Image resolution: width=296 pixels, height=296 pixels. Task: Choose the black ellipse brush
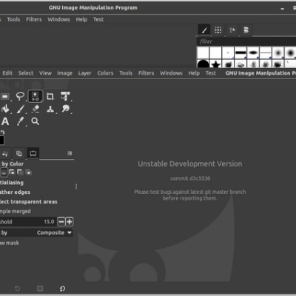(x=253, y=53)
